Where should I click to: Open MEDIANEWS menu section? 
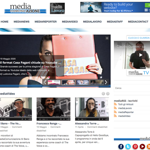[22, 22]
